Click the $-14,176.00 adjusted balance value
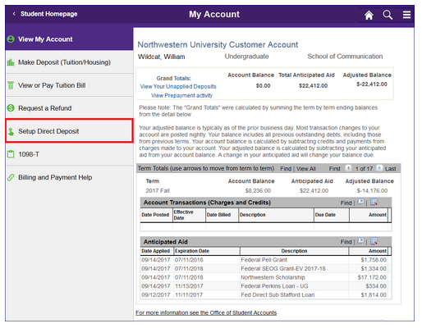 372,190
